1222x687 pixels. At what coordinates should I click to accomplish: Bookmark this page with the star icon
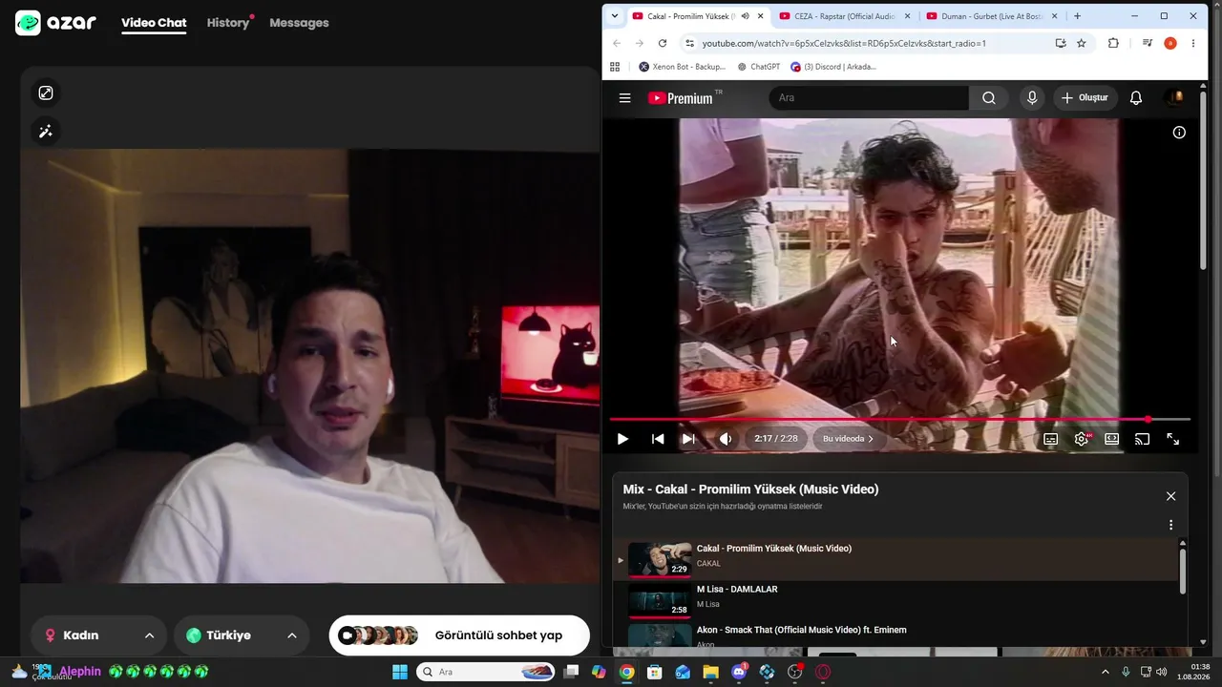pyautogui.click(x=1082, y=43)
